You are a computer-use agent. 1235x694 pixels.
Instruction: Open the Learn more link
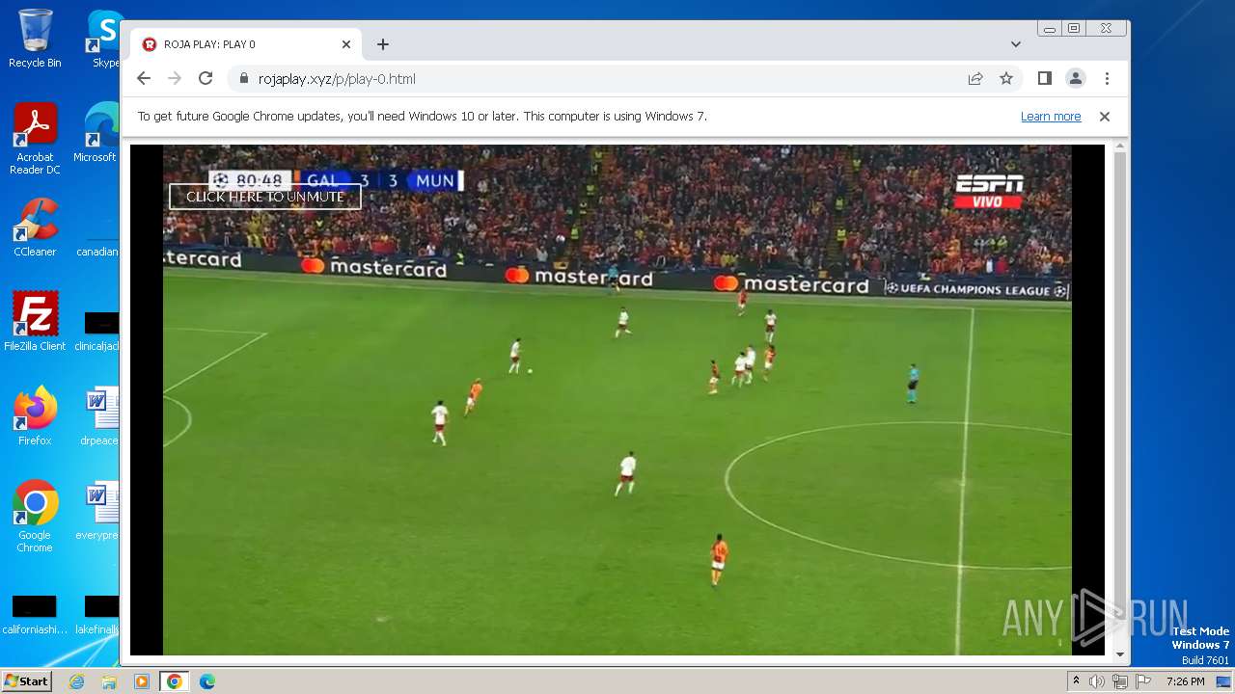(1051, 117)
